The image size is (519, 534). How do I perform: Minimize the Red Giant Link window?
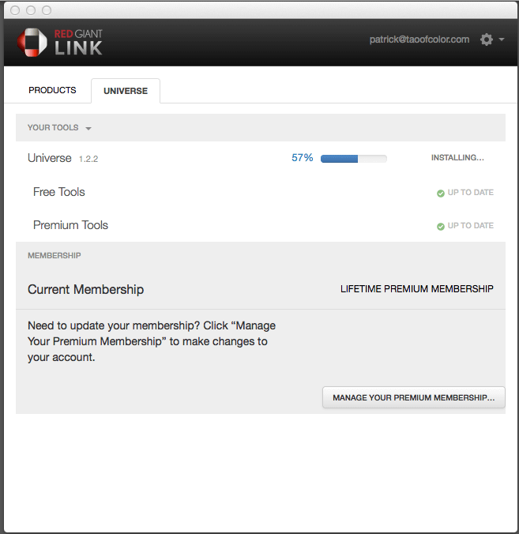coord(31,10)
